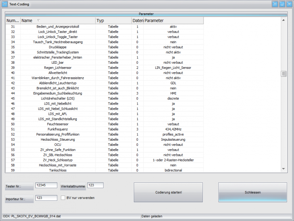Click the Importeur Nr. label button

(19, 199)
